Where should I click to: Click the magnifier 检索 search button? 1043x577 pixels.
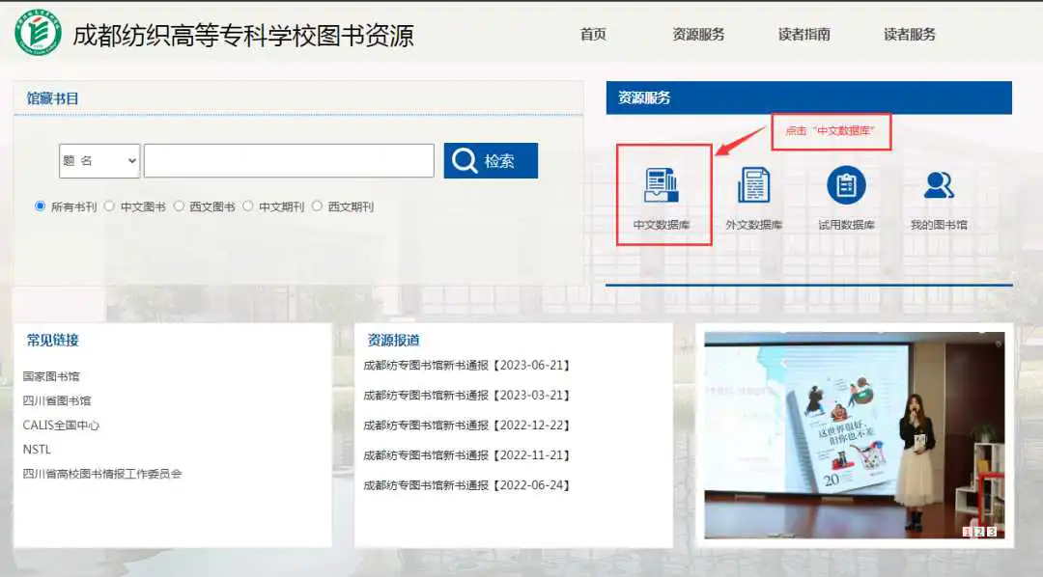491,161
